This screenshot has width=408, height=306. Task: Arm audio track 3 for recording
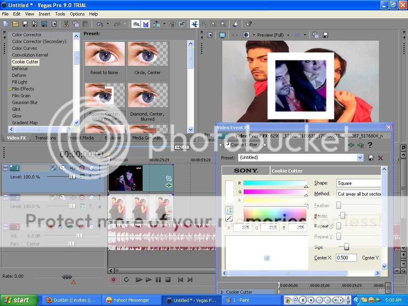51,227
